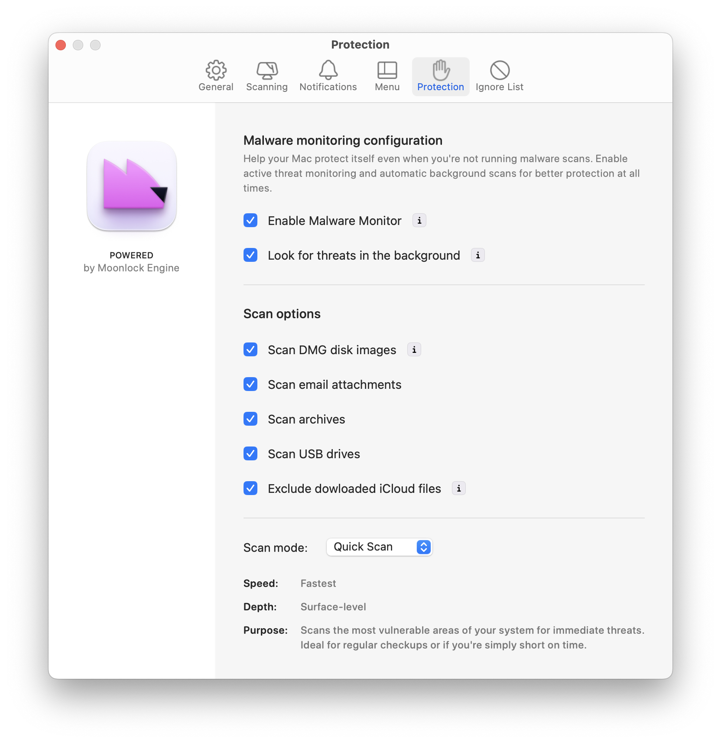721x743 pixels.
Task: Toggle Scan email attachments off
Action: [x=250, y=384]
